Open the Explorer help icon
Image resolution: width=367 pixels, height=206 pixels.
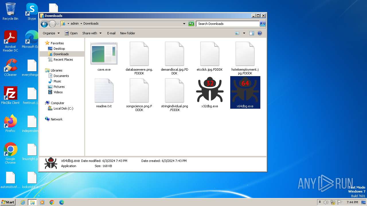point(260,33)
